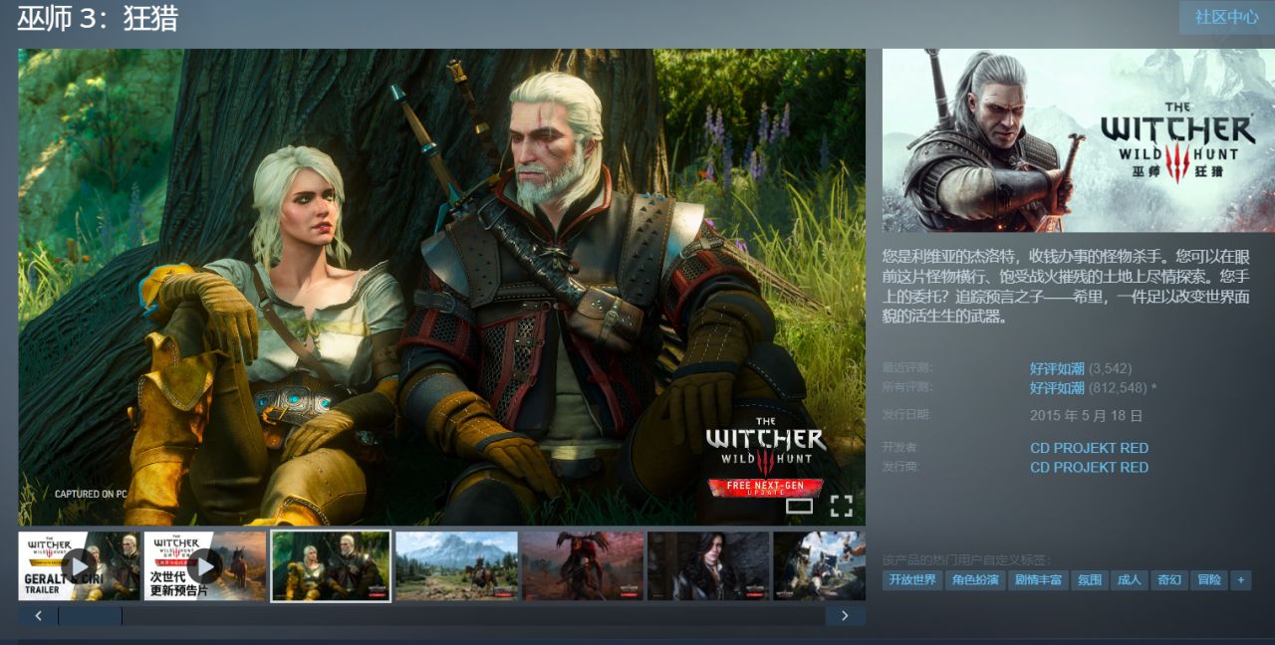Select the 成人 tag

pos(1129,579)
